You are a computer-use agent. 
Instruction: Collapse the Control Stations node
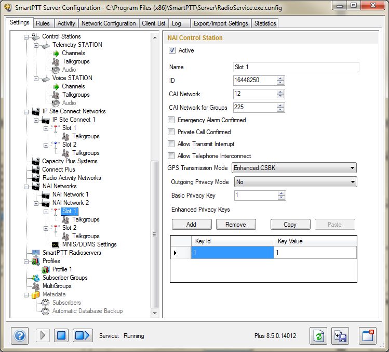pos(26,37)
